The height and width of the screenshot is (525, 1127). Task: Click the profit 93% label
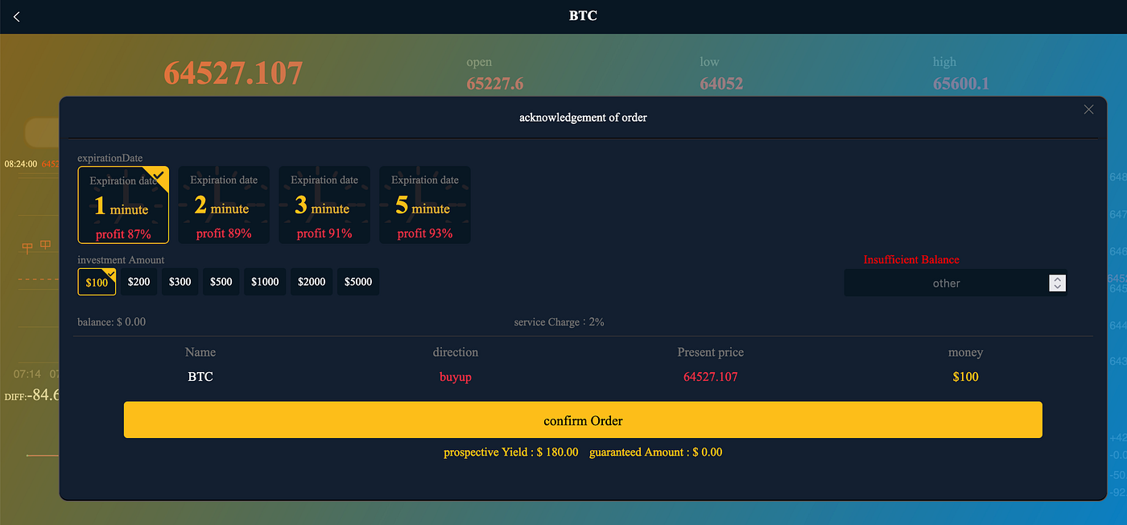point(425,234)
